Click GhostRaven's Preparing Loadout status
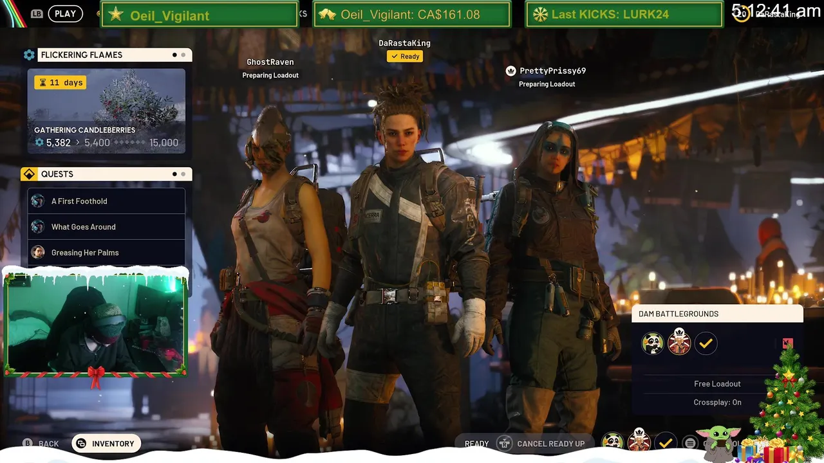This screenshot has width=824, height=463. 270,75
